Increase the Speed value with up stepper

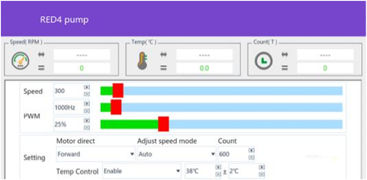click(87, 88)
